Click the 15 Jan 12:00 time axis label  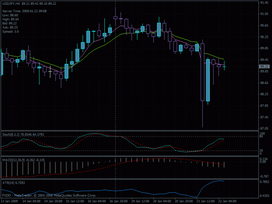75,201
